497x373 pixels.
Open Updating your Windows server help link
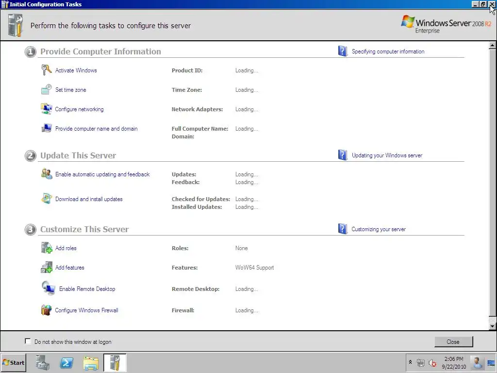pyautogui.click(x=387, y=155)
